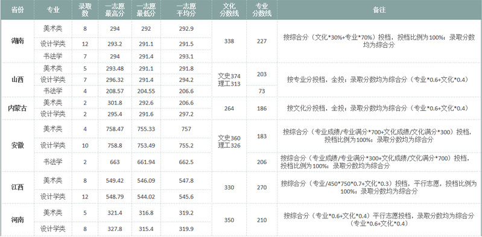The image size is (482, 237).
Task: Click the 327.8 score in 河南 row
Action: coord(115,229)
